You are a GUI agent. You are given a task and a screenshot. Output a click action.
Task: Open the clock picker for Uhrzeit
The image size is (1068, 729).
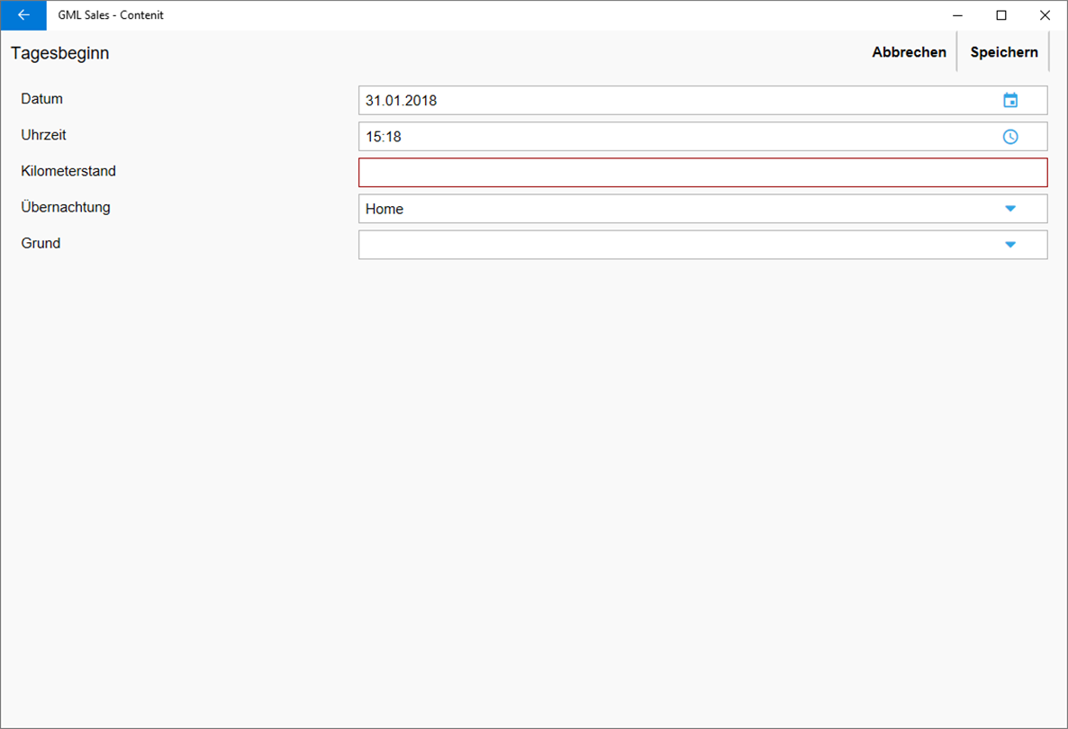(1010, 137)
